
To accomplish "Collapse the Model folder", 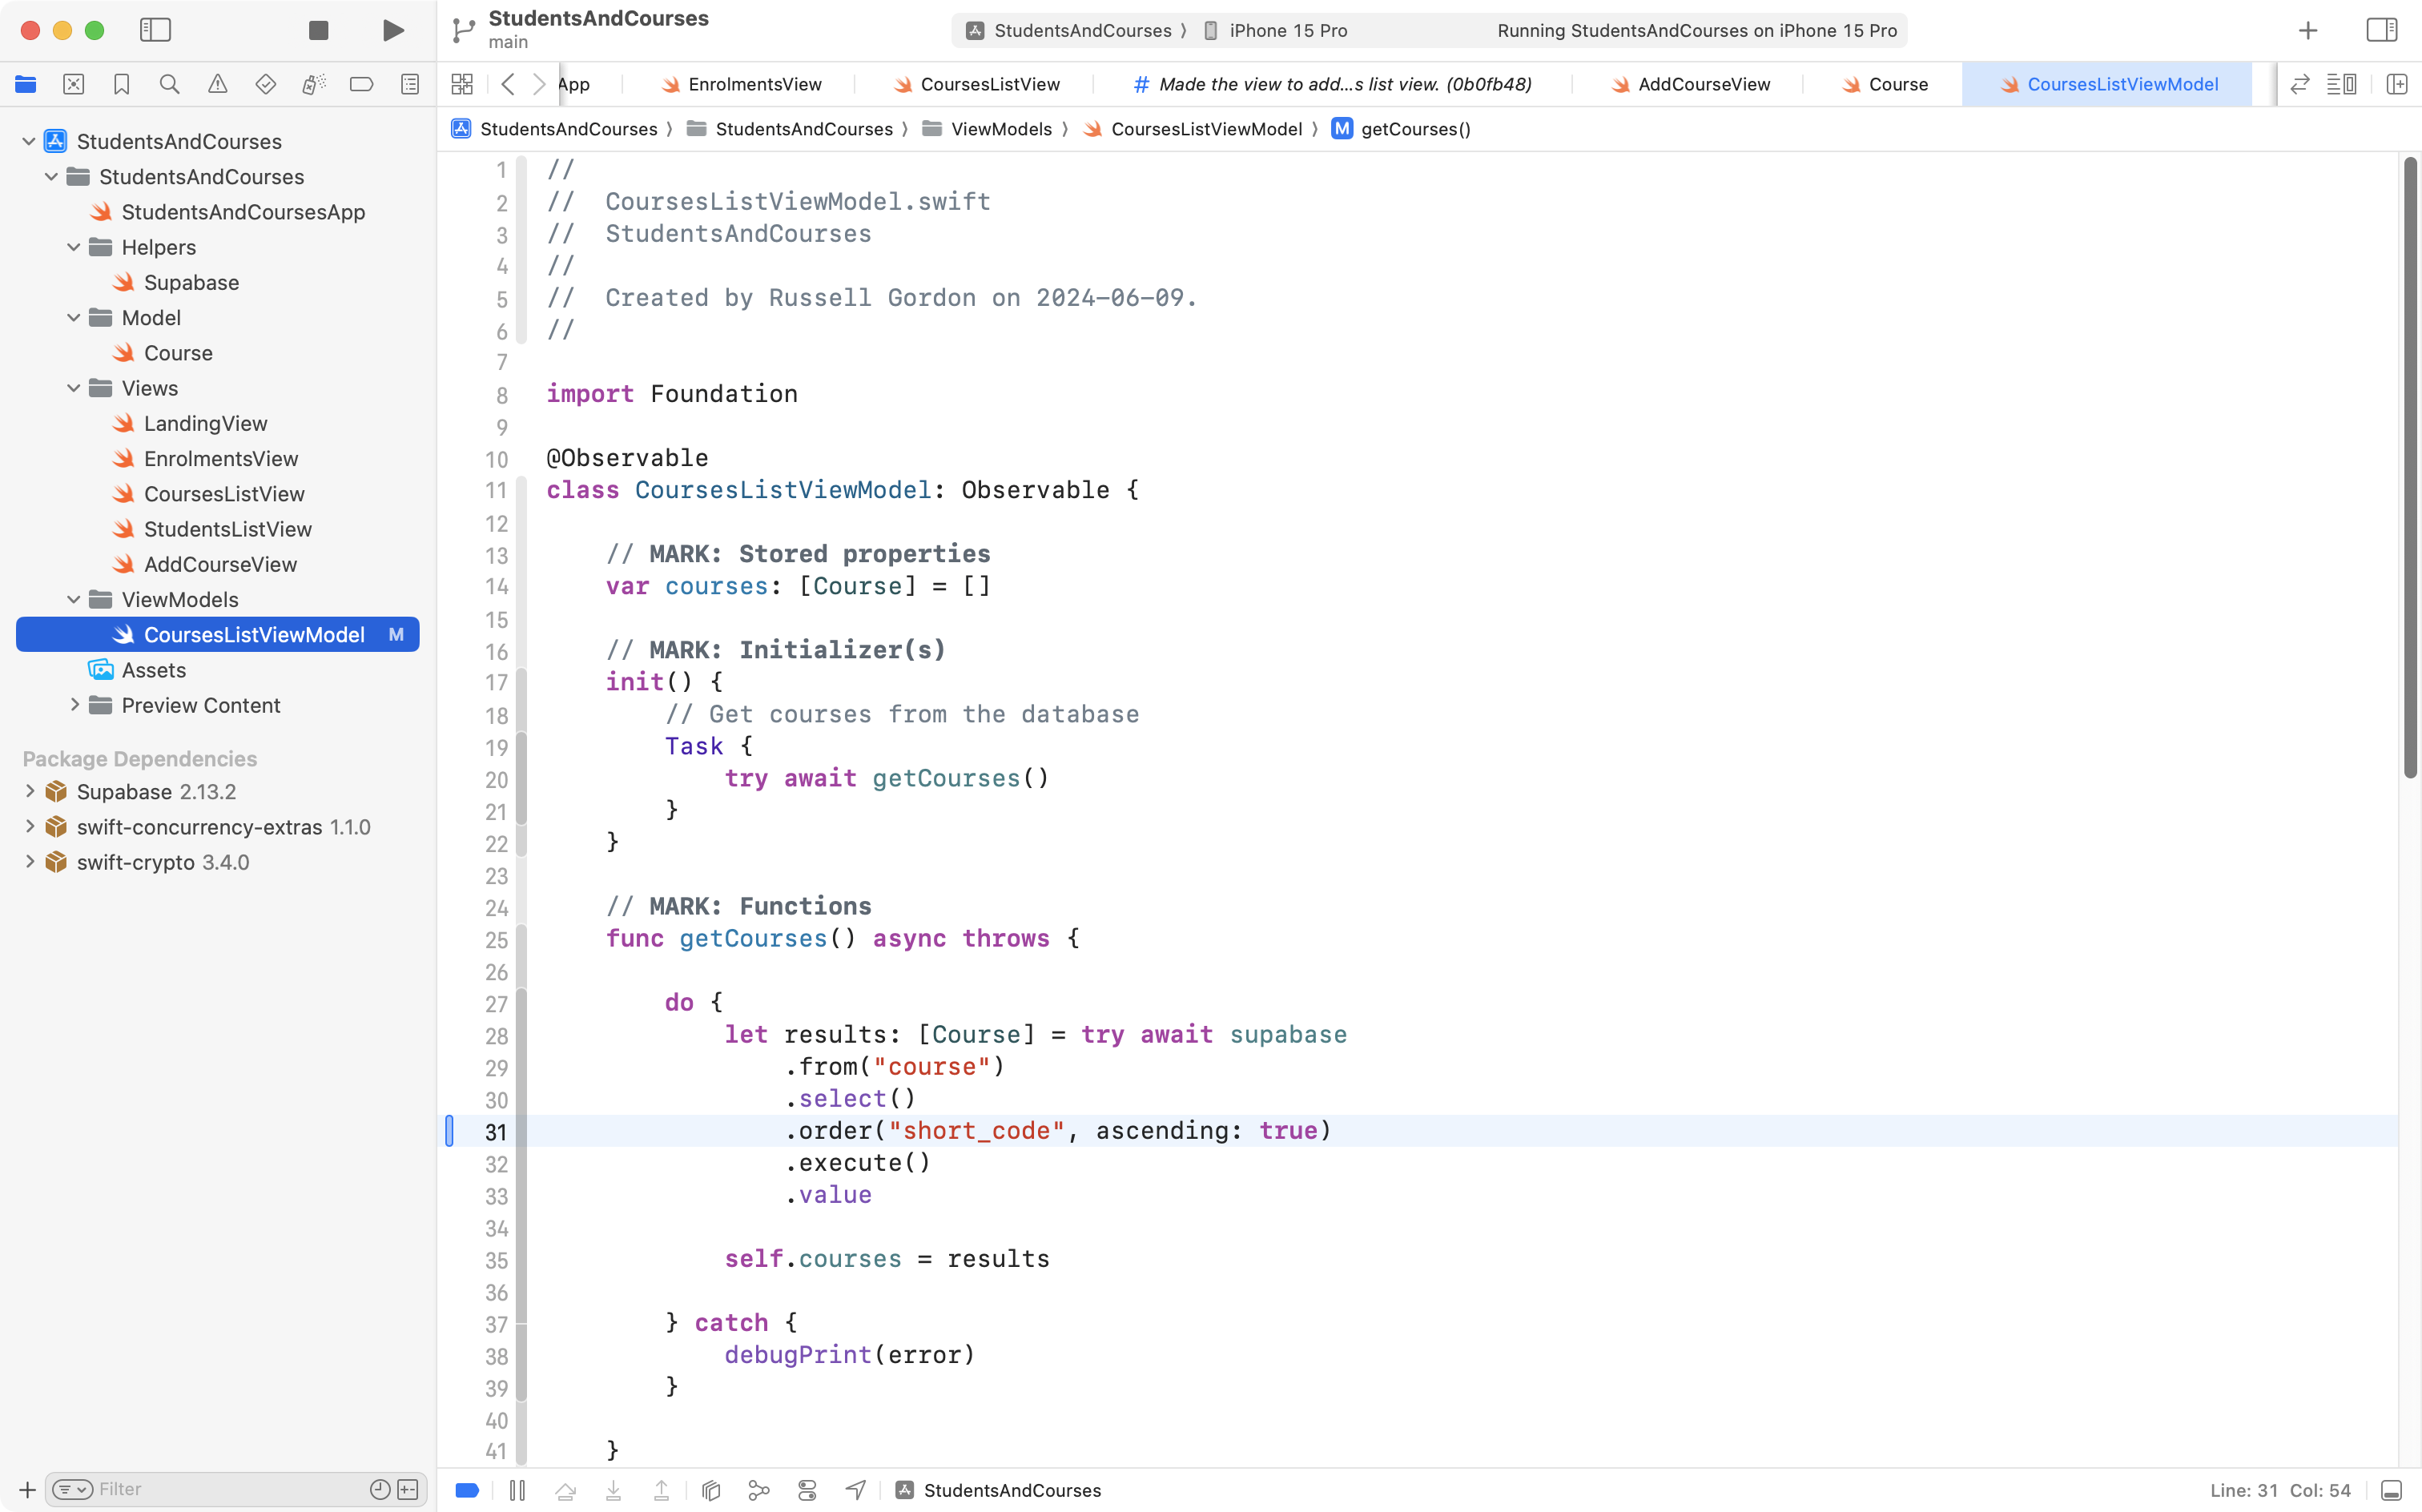I will pos(72,317).
